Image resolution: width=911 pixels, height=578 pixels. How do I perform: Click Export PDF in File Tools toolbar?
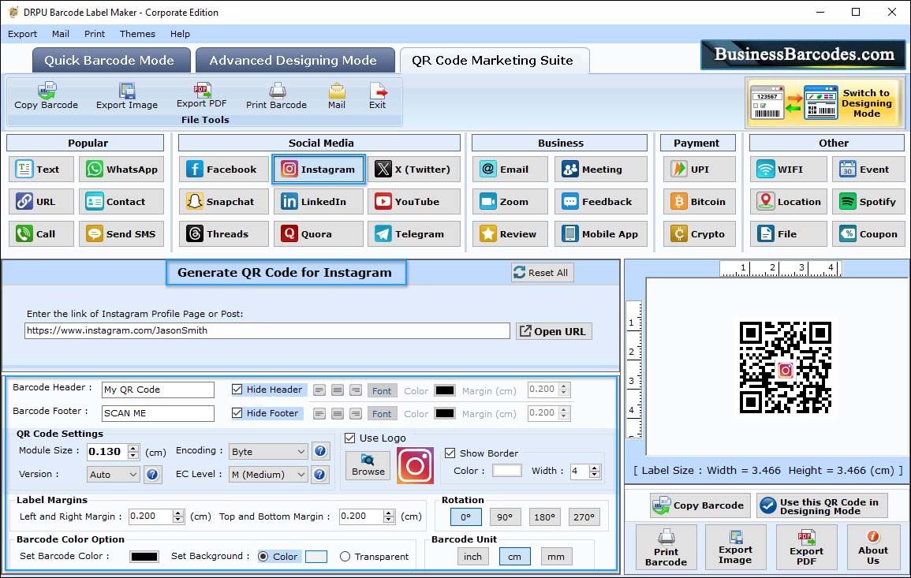[201, 96]
